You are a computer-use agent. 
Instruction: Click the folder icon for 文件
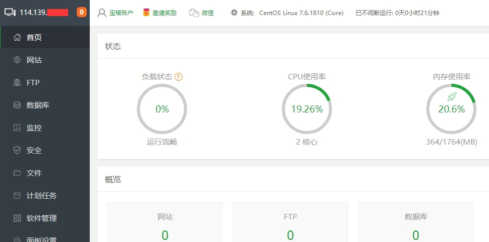[17, 173]
